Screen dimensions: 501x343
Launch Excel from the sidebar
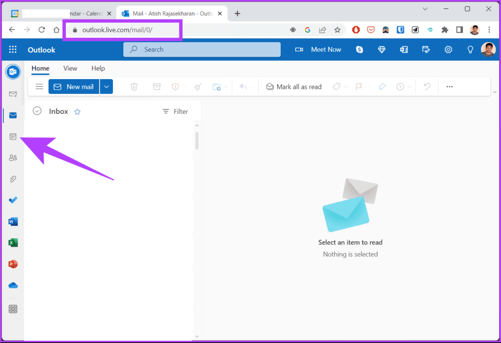(13, 243)
